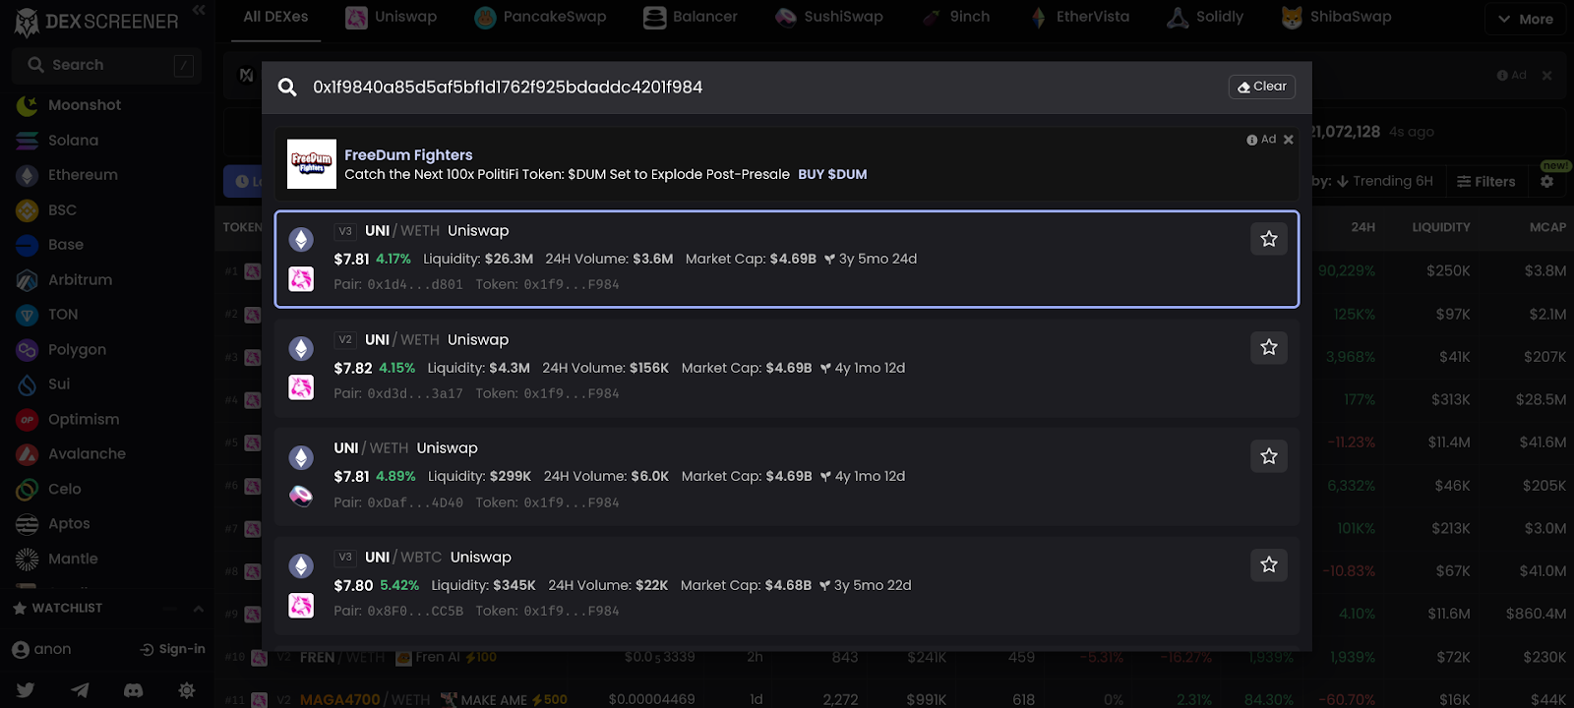The image size is (1574, 708).
Task: Open the MAGA4700/WETH pair row
Action: pos(893,699)
